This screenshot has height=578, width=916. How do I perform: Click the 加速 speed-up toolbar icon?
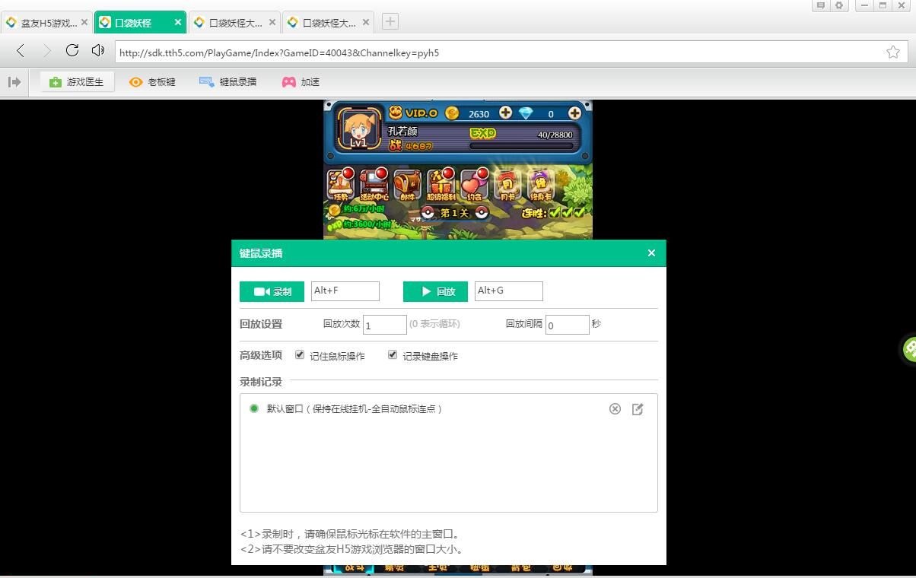[301, 81]
